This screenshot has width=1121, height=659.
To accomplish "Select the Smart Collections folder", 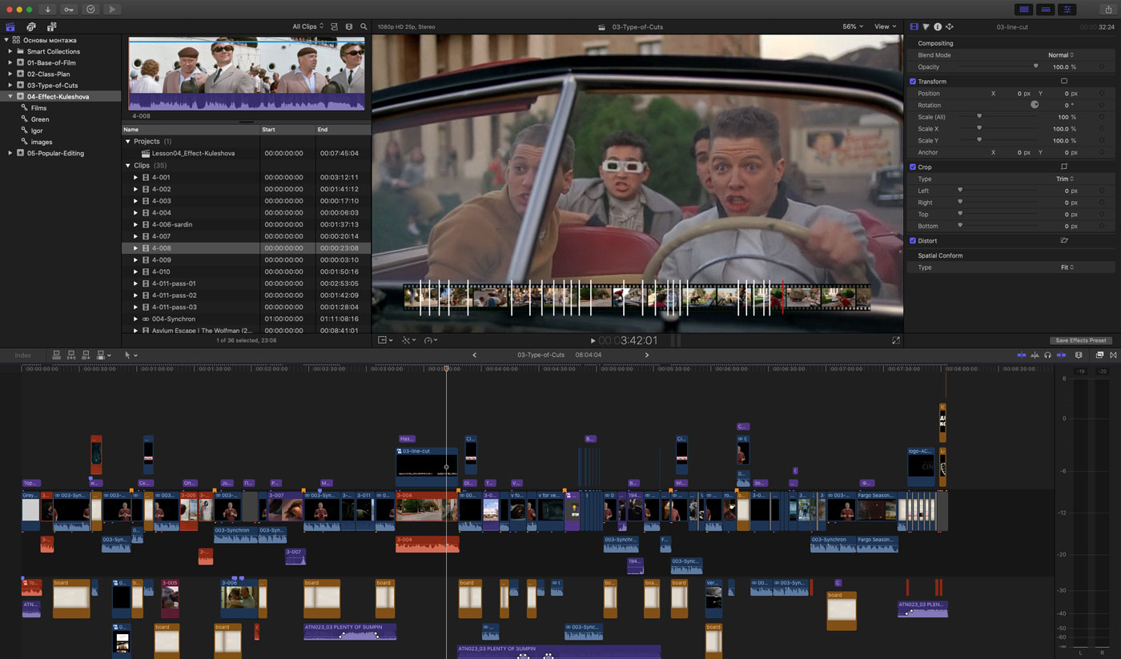I will [53, 51].
